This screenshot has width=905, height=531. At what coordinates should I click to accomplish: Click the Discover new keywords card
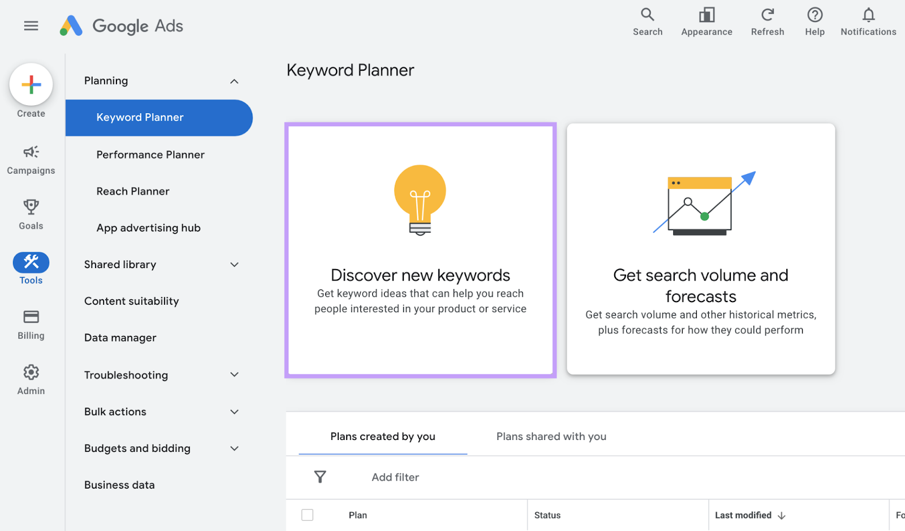(x=420, y=251)
